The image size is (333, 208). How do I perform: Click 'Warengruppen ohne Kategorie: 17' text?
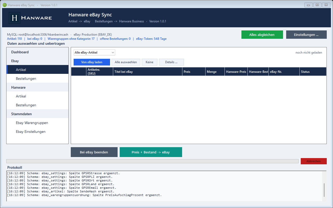(71, 39)
